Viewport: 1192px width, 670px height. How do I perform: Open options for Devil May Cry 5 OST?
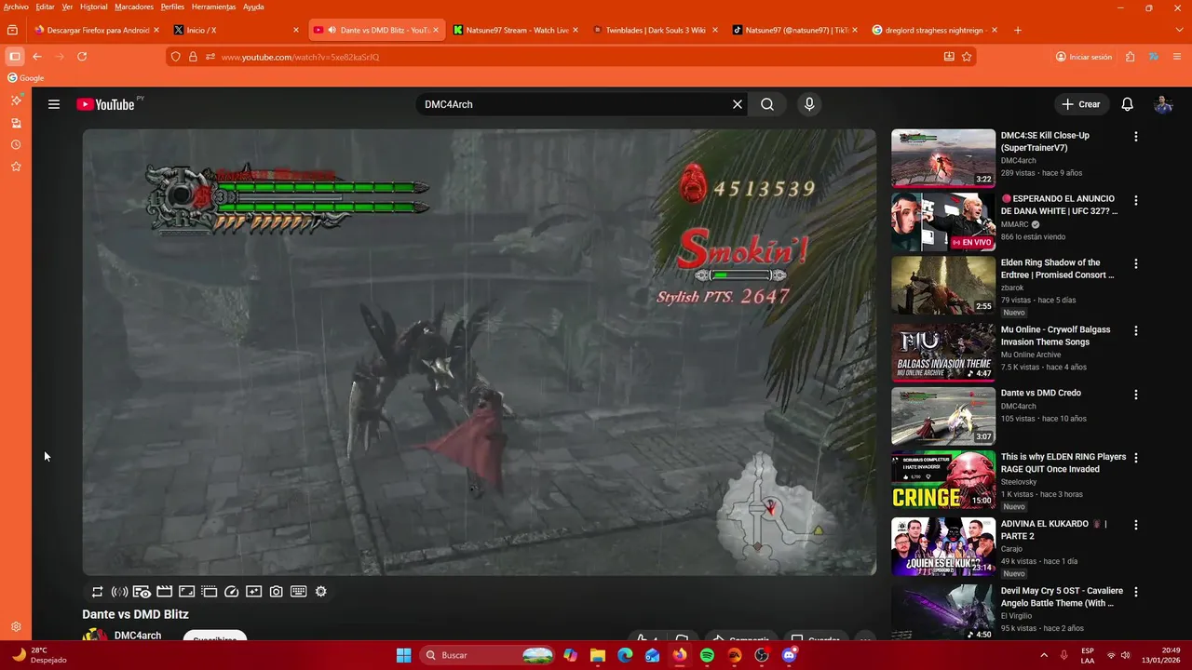[1135, 592]
